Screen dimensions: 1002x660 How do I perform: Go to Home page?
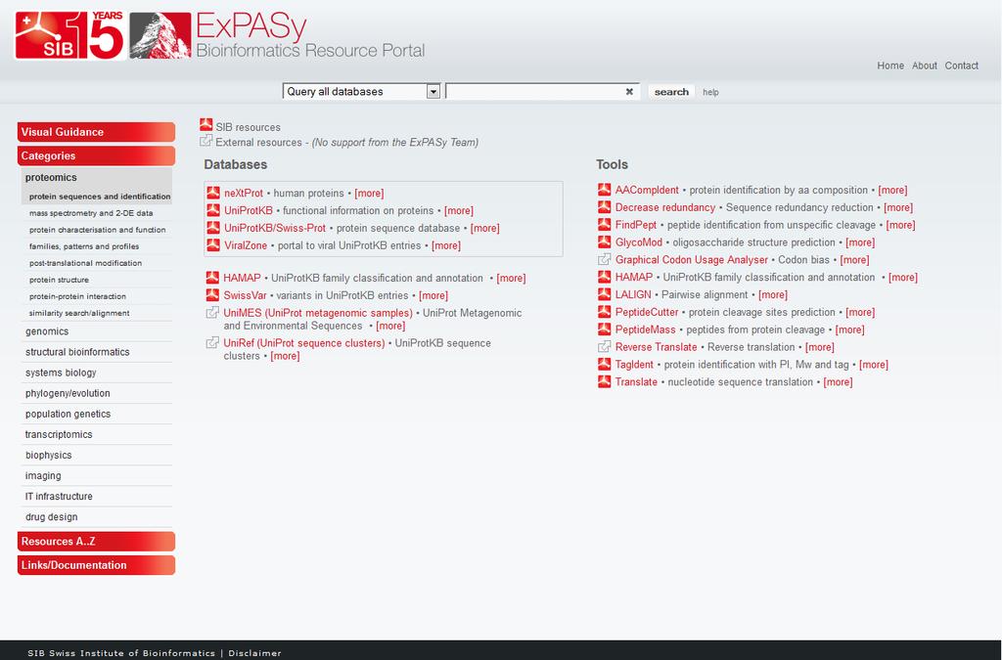point(890,66)
